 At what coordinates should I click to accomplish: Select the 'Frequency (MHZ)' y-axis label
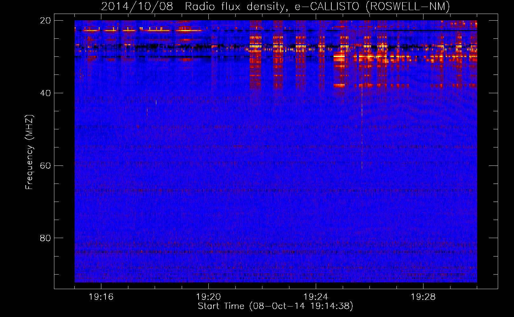click(29, 152)
